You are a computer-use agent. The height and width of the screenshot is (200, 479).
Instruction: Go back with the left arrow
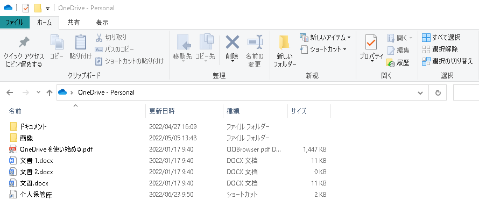[x=10, y=92]
